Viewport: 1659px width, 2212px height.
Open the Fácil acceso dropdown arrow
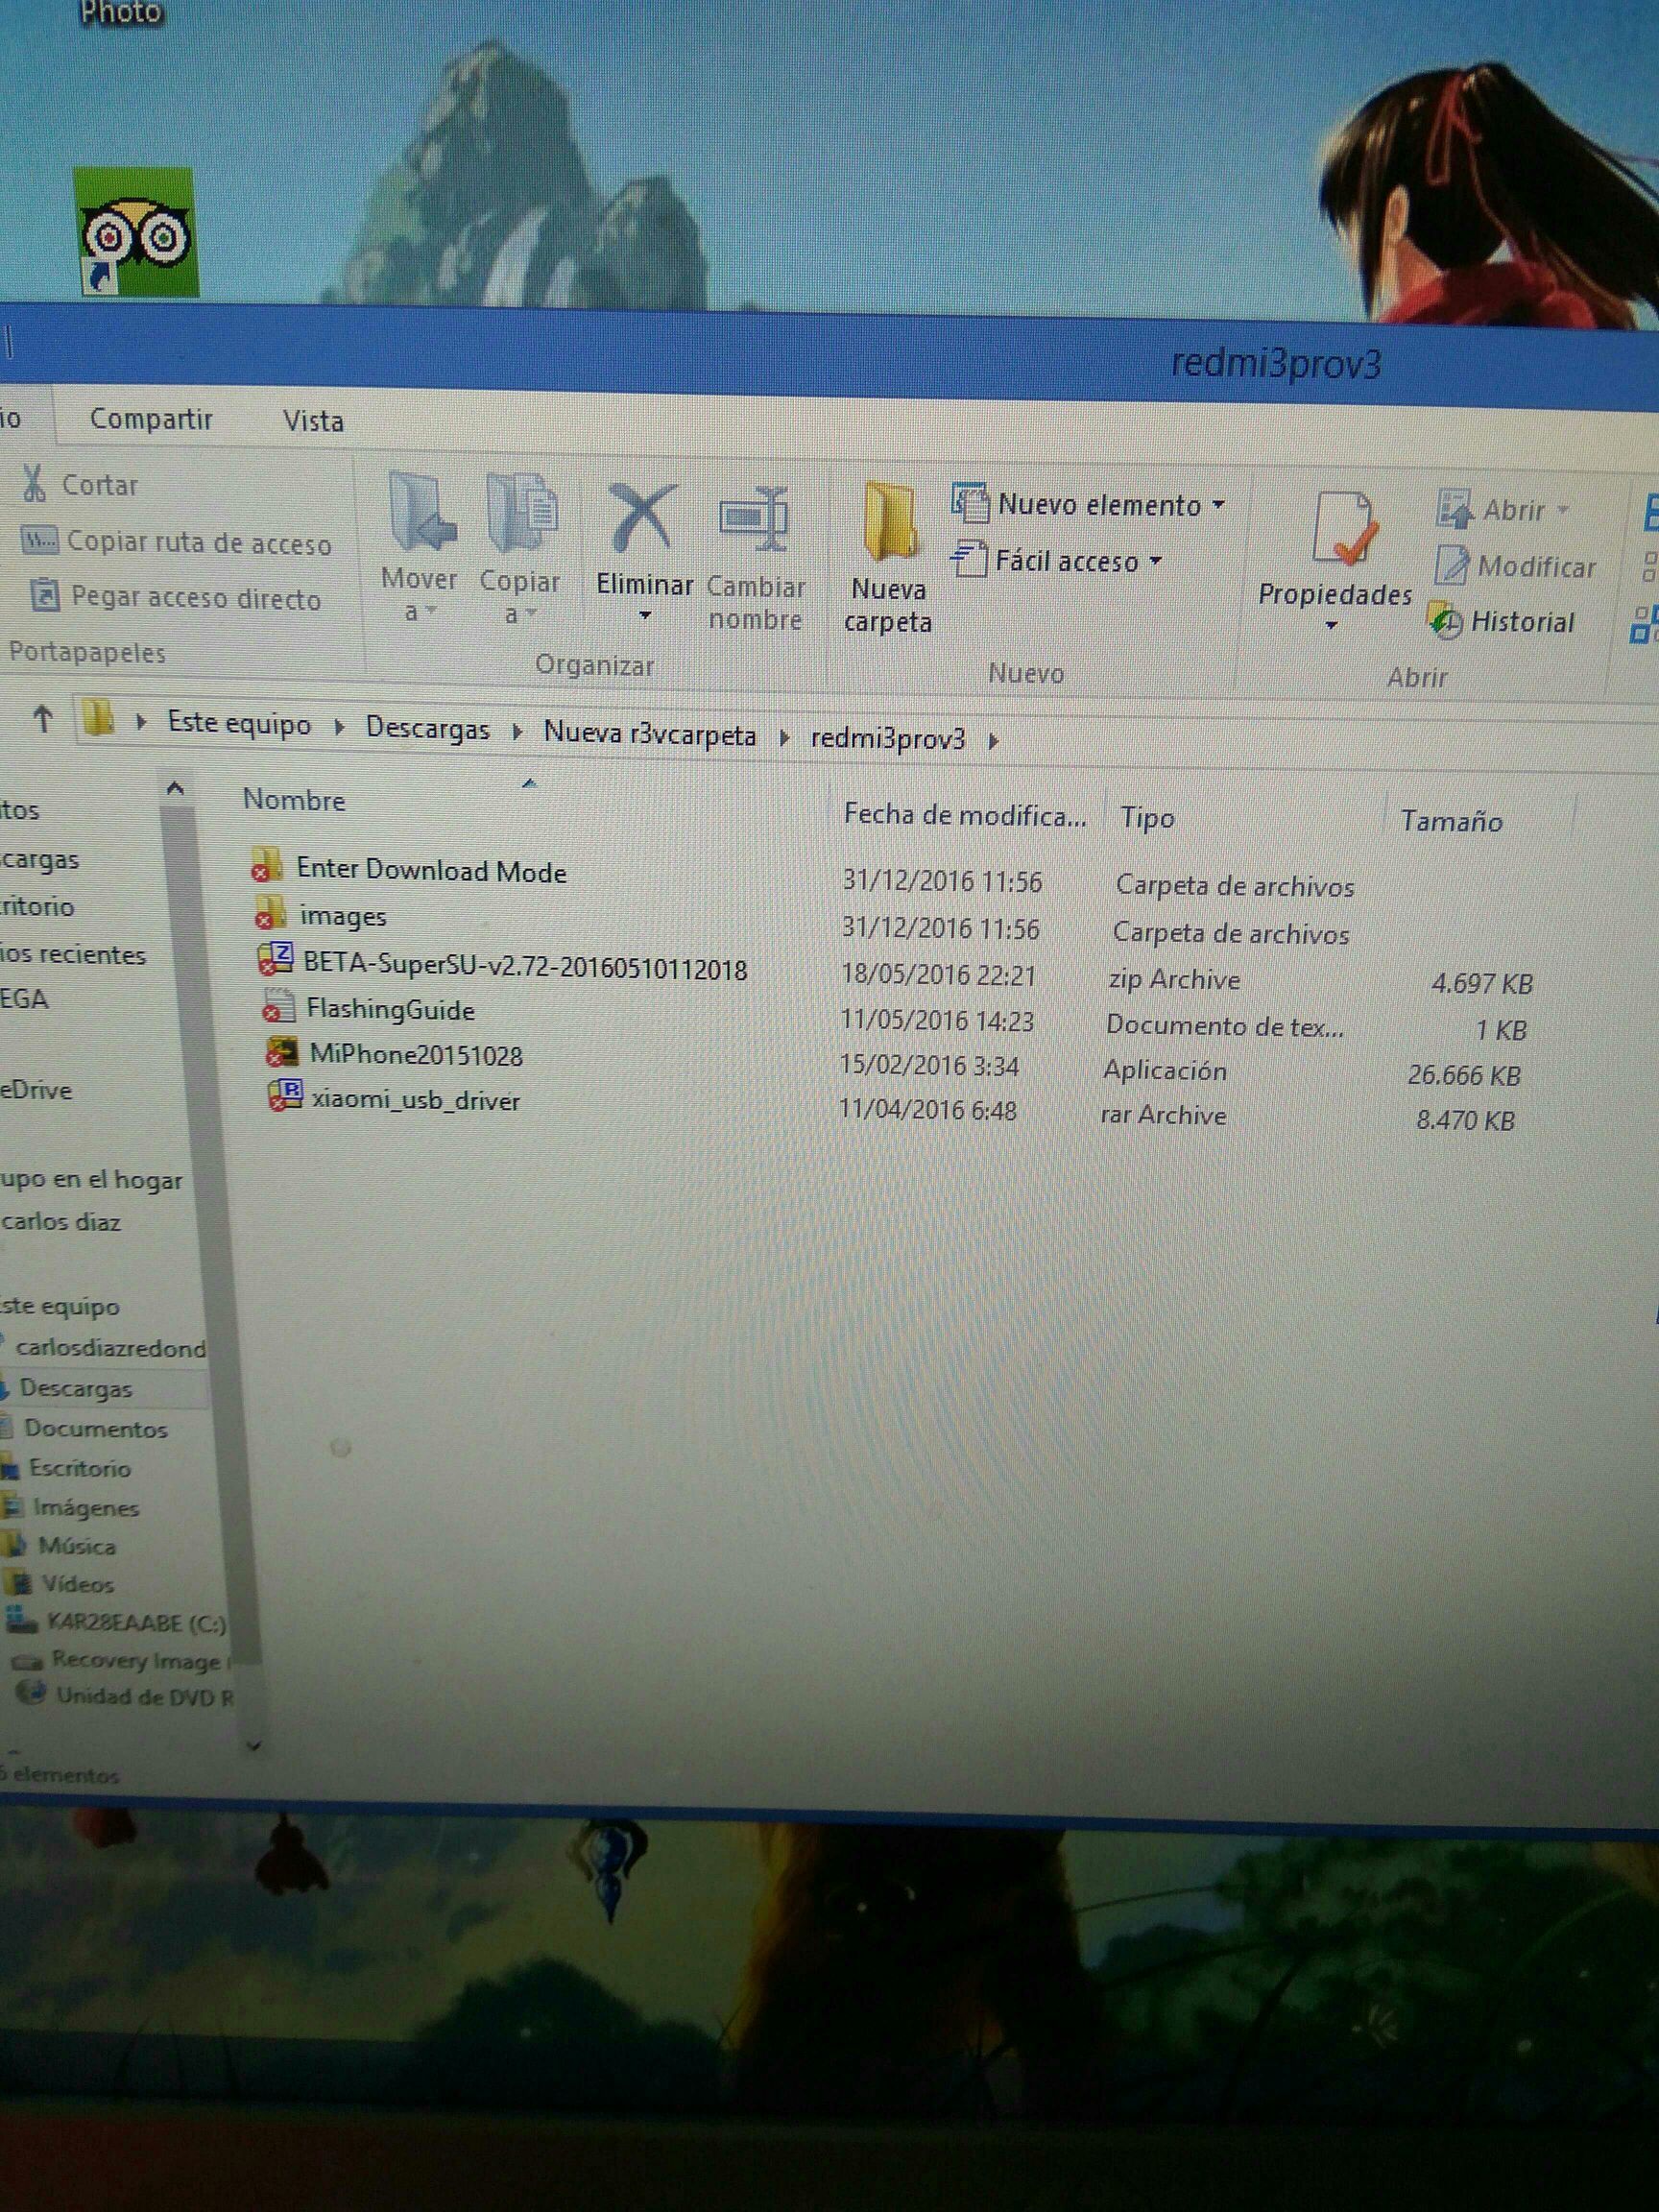(1156, 561)
